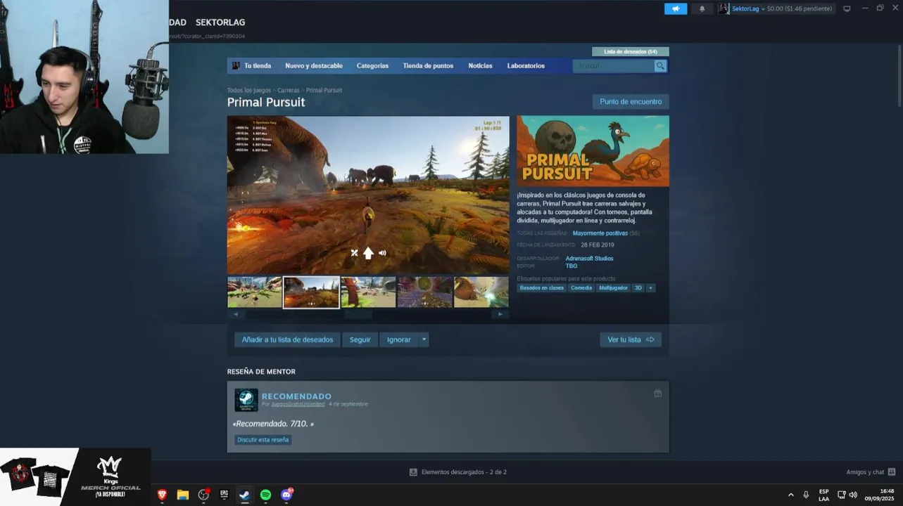Open Lista de deseados (64)
The image size is (903, 506).
631,51
